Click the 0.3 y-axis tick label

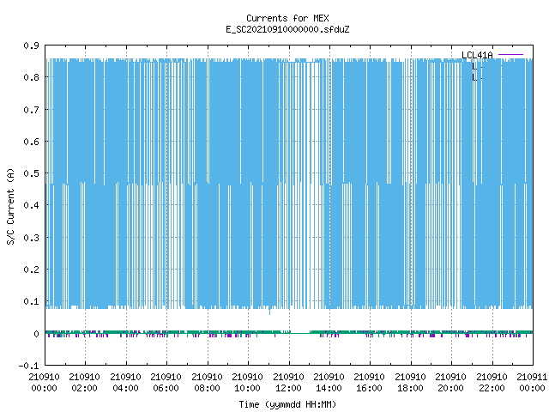[x=31, y=238]
